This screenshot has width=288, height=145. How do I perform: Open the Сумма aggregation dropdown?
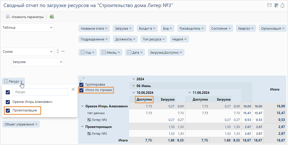(28, 52)
